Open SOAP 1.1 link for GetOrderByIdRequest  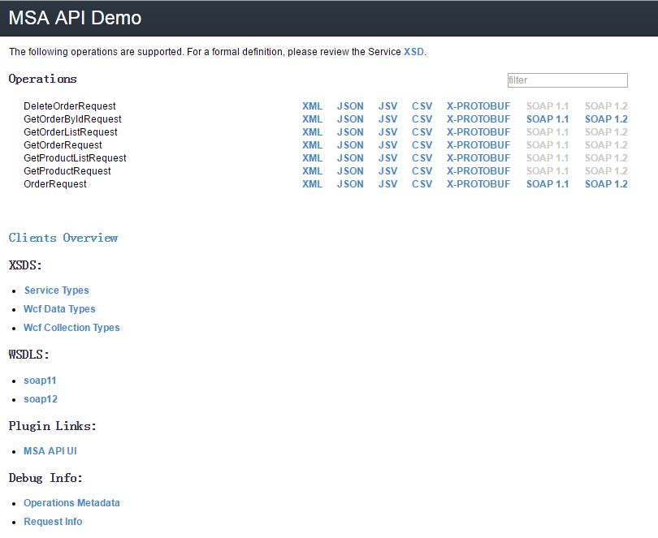(548, 119)
